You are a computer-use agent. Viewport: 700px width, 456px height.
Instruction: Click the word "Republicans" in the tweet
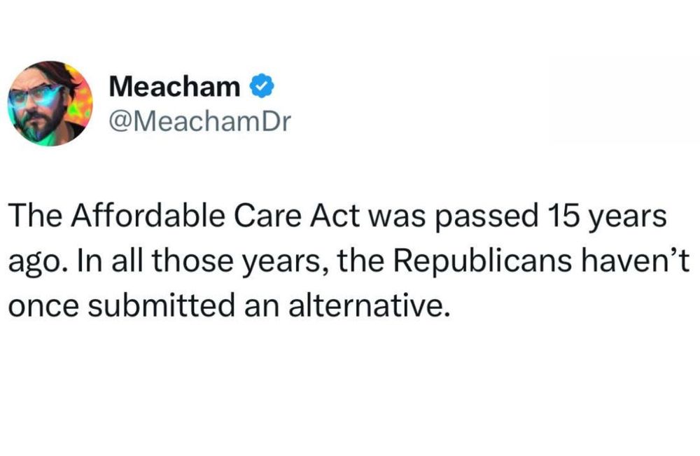[x=482, y=262]
